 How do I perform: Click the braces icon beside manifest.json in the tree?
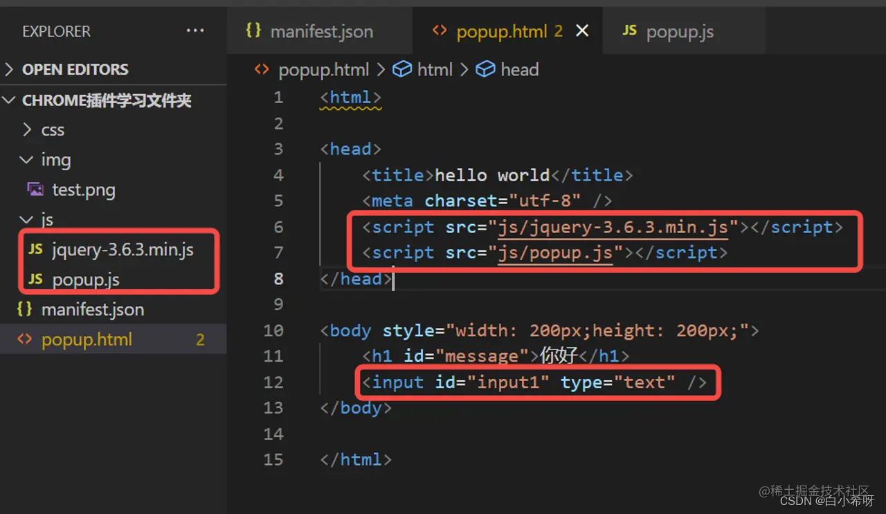(24, 309)
